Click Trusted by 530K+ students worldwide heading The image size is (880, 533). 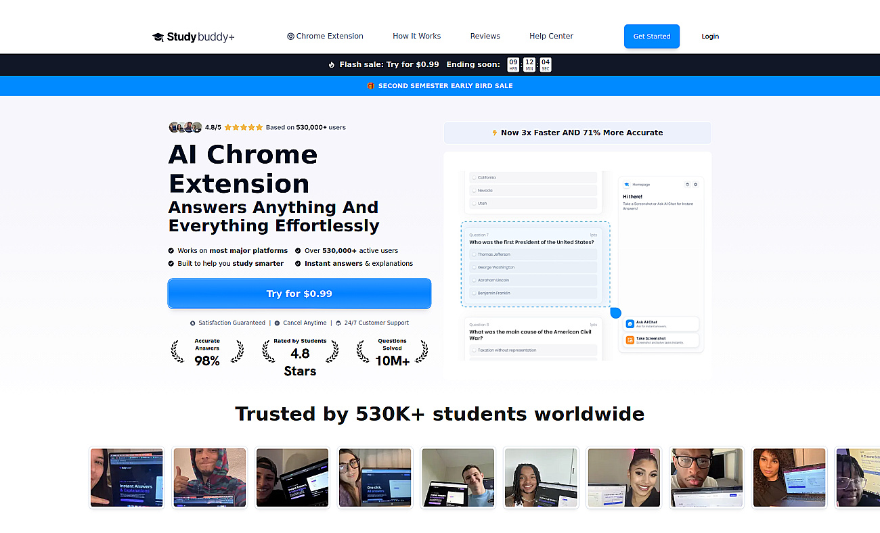tap(440, 414)
